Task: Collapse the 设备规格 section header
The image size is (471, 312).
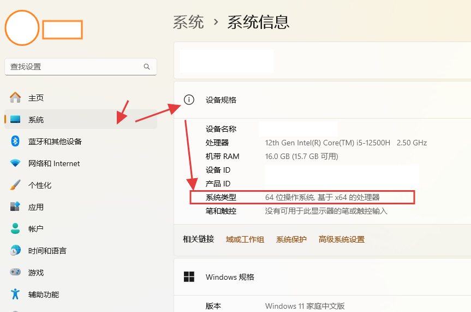Action: click(x=323, y=99)
